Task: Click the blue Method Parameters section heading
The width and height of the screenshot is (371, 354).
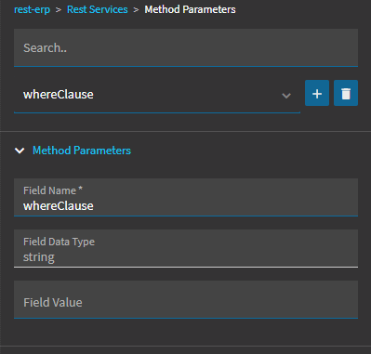Action: pyautogui.click(x=82, y=151)
